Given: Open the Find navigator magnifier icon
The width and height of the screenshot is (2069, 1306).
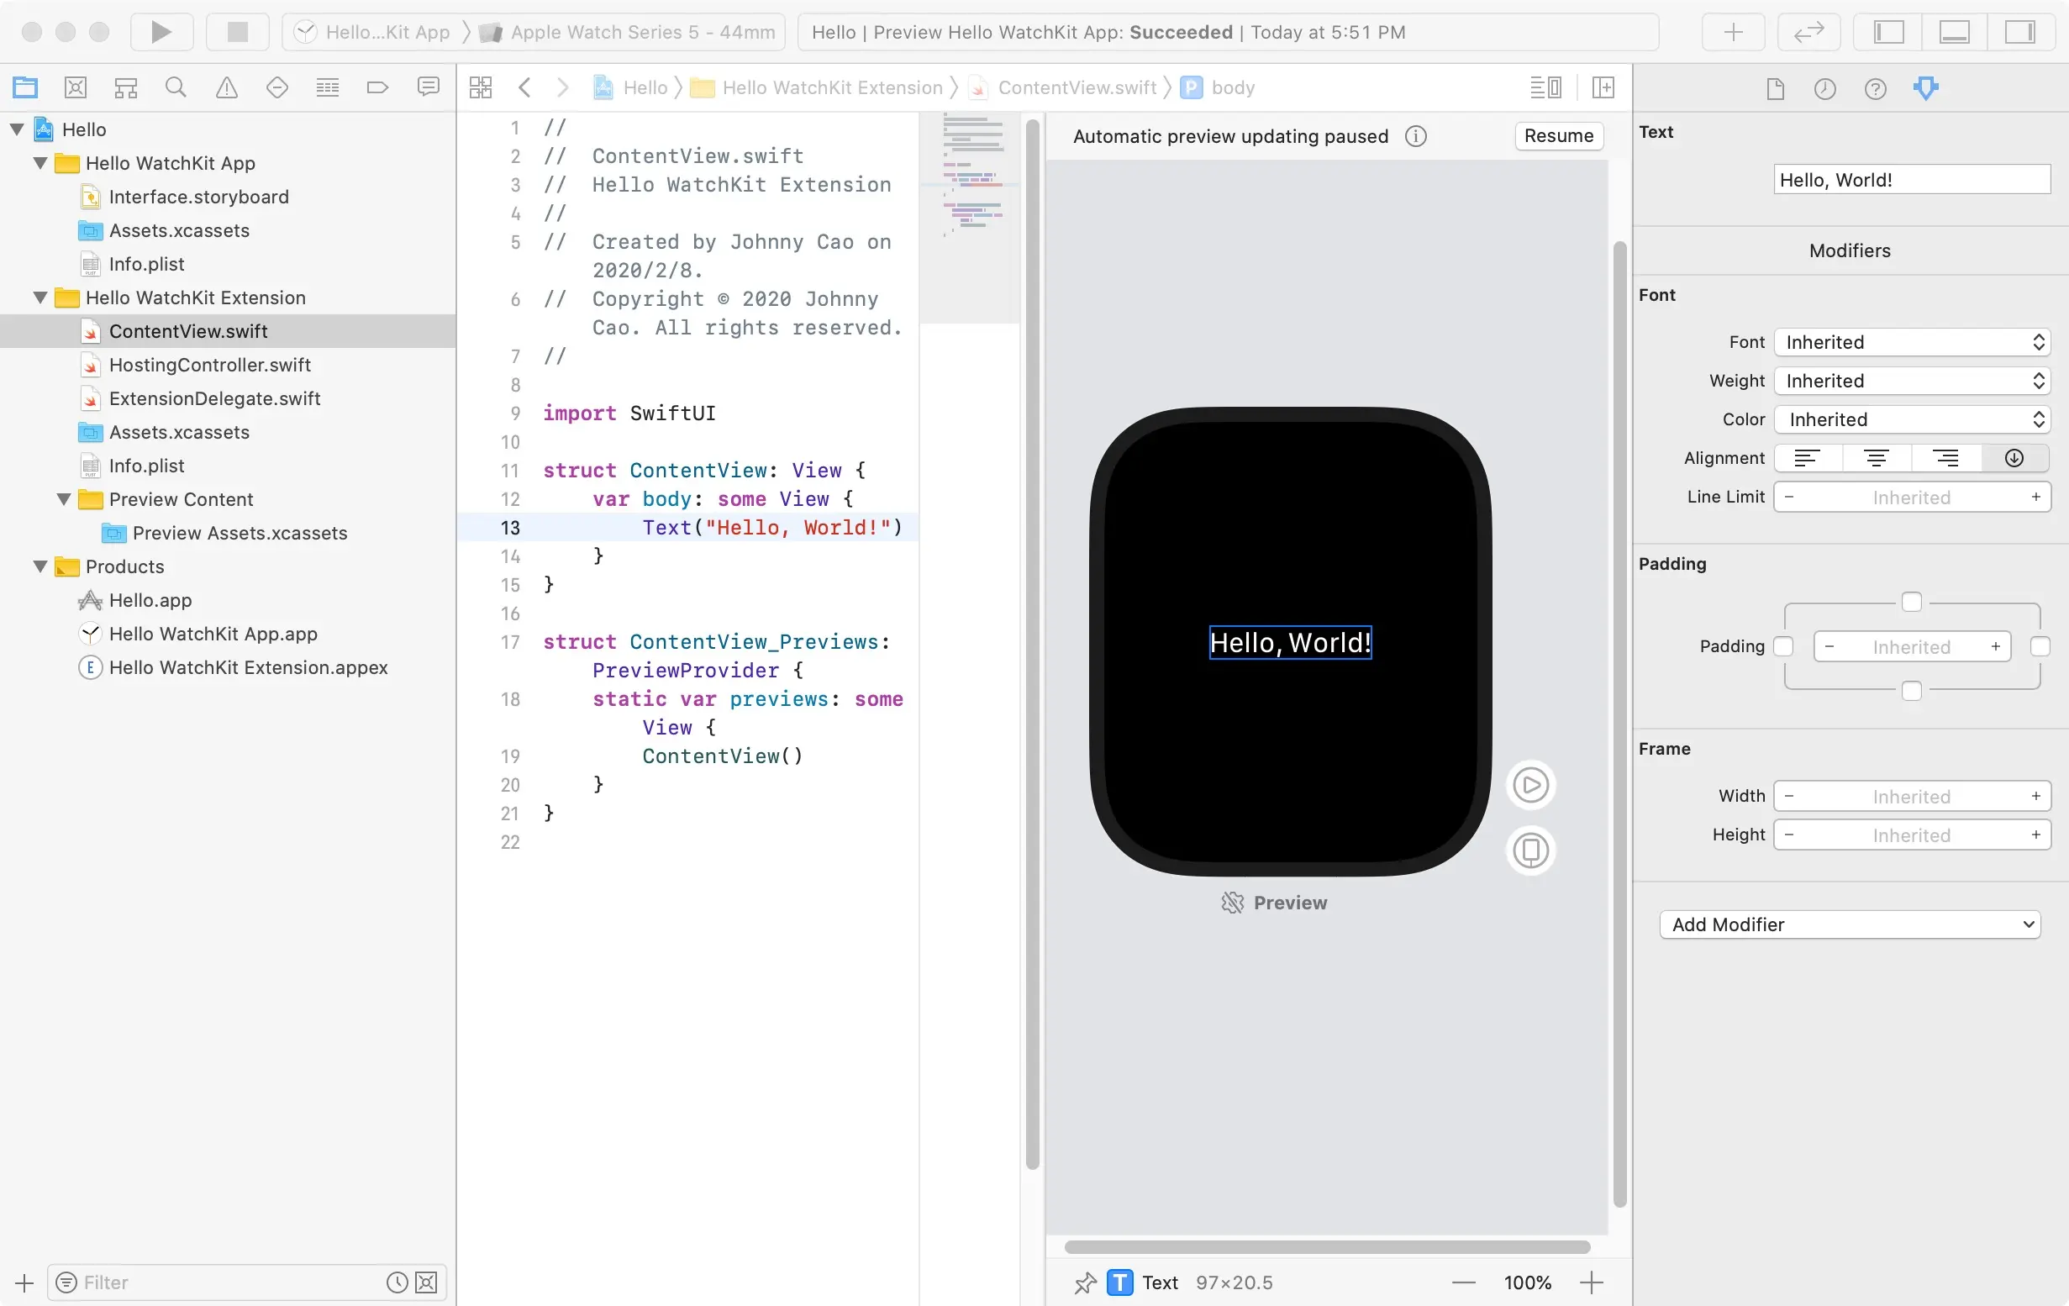Looking at the screenshot, I should 176,87.
